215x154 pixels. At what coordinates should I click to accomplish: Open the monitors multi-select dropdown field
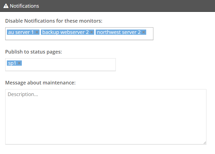(79, 34)
